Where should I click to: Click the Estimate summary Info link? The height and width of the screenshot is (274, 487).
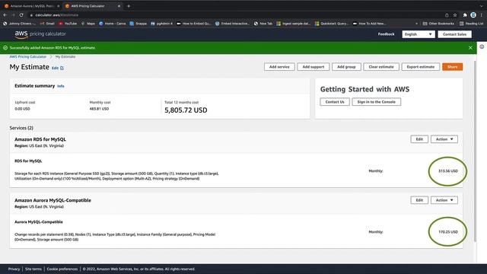[61, 86]
